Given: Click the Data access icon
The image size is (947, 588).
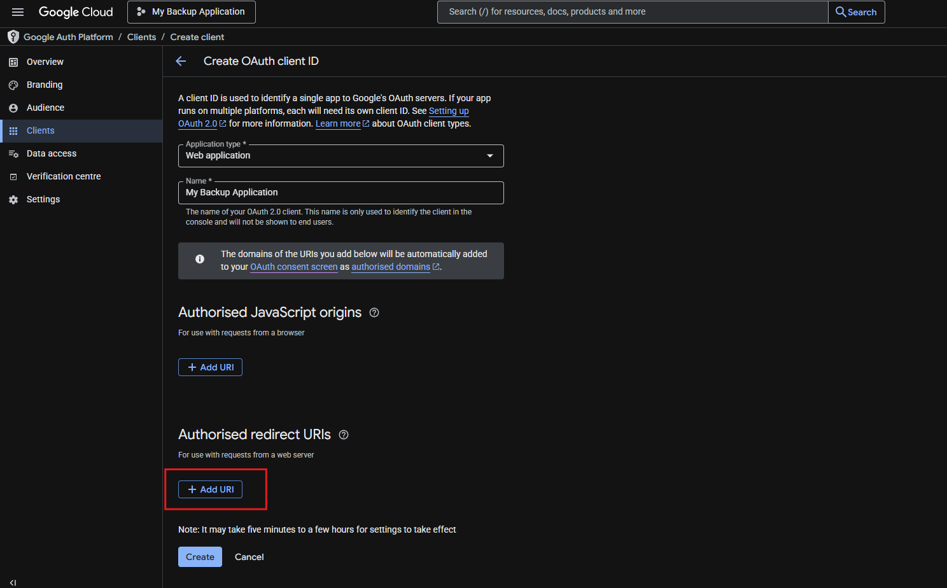Looking at the screenshot, I should (13, 154).
